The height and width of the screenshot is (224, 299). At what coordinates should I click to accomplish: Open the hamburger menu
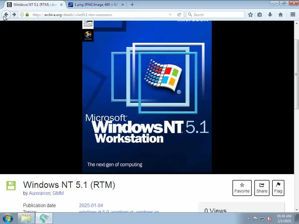tap(293, 15)
